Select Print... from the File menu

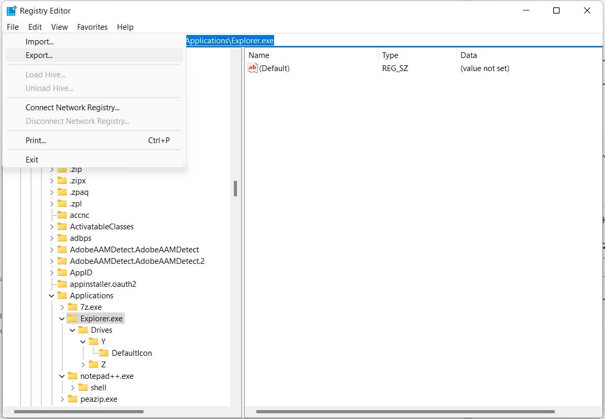click(x=35, y=140)
